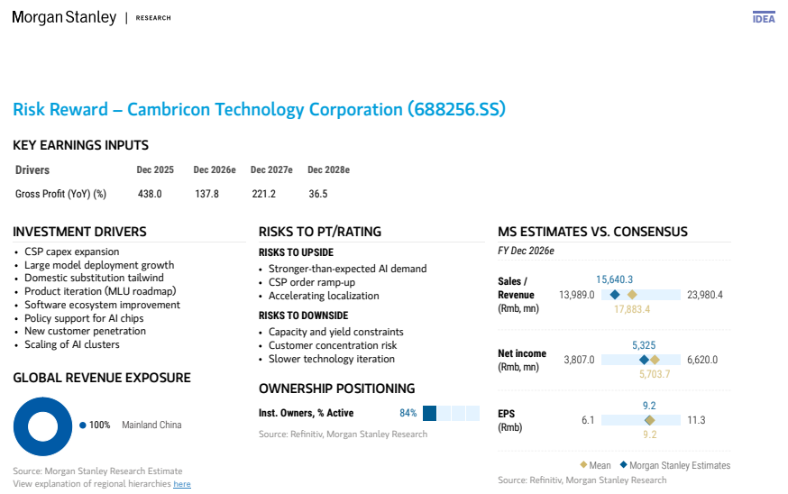The image size is (788, 494).
Task: Click the 84% institutional owners value
Action: (x=408, y=413)
